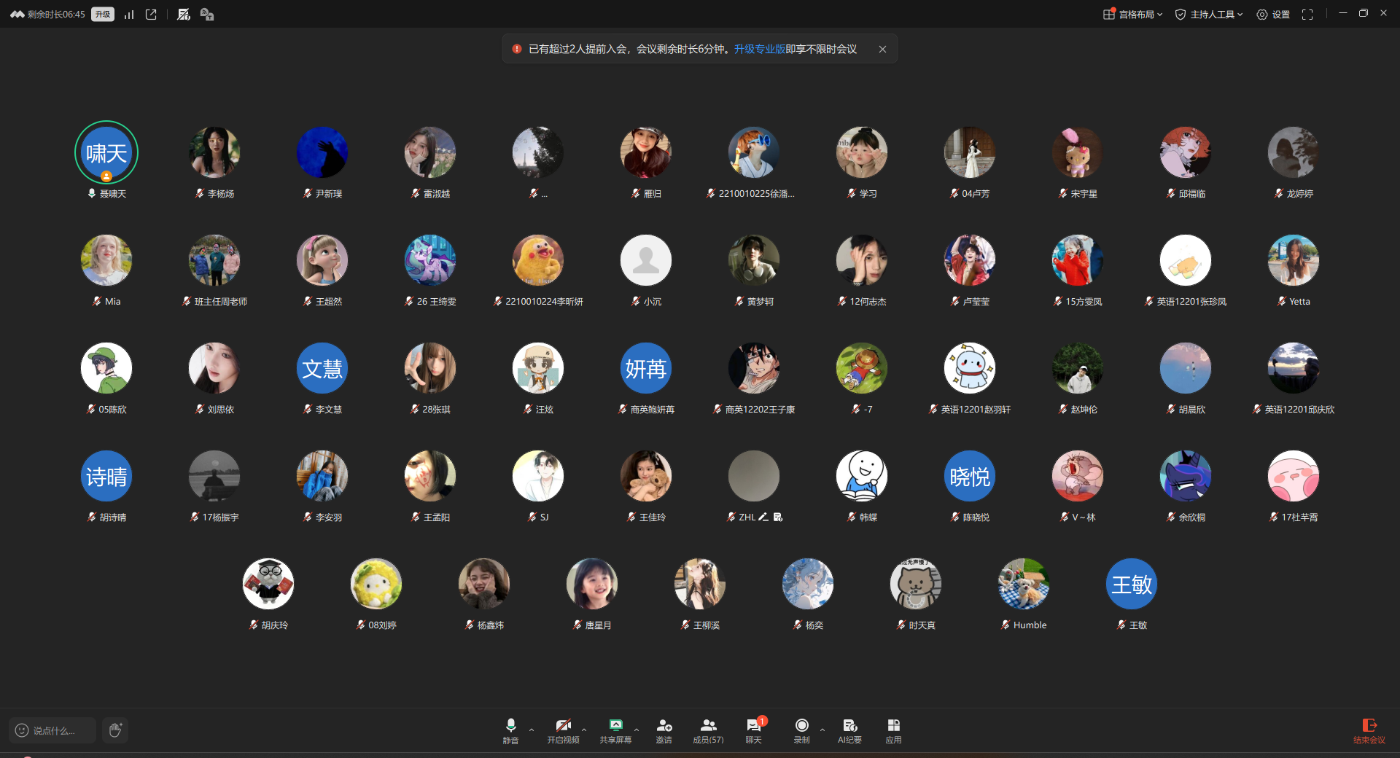Dismiss the meeting time warning banner
The width and height of the screenshot is (1400, 758).
882,49
